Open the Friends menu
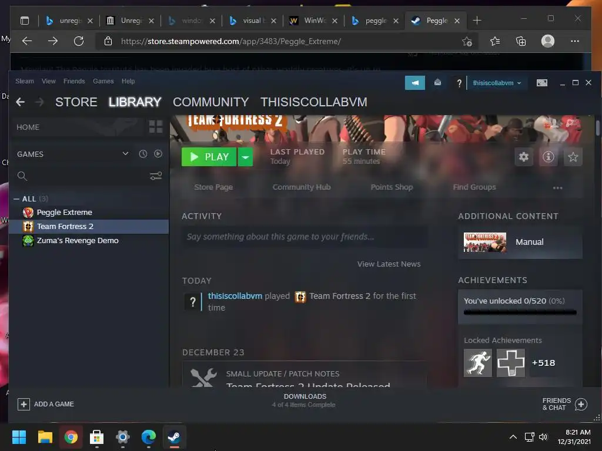This screenshot has width=602, height=451. tap(74, 81)
